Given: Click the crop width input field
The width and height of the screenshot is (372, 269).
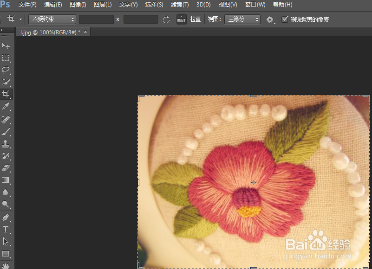Looking at the screenshot, I should click(x=96, y=19).
